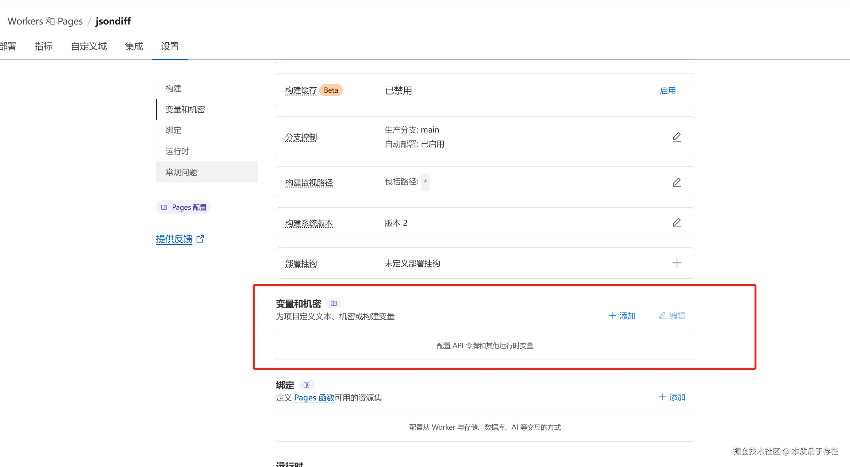This screenshot has height=467, width=850.
Task: Enable 构建缓存 via 启用
Action: 667,90
